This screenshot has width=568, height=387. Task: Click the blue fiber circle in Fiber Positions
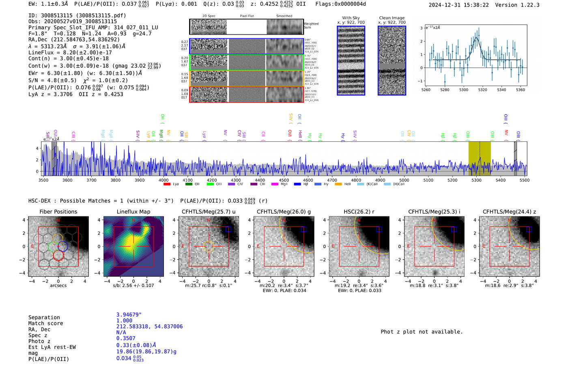coord(62,246)
